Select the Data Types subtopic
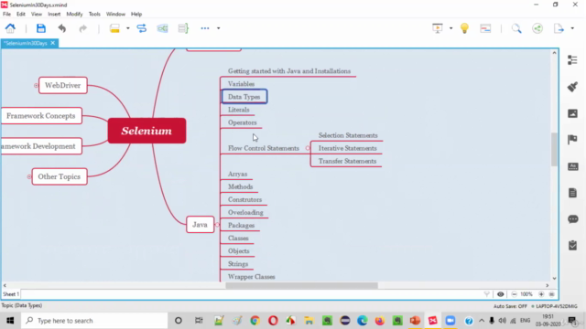 [x=244, y=97]
